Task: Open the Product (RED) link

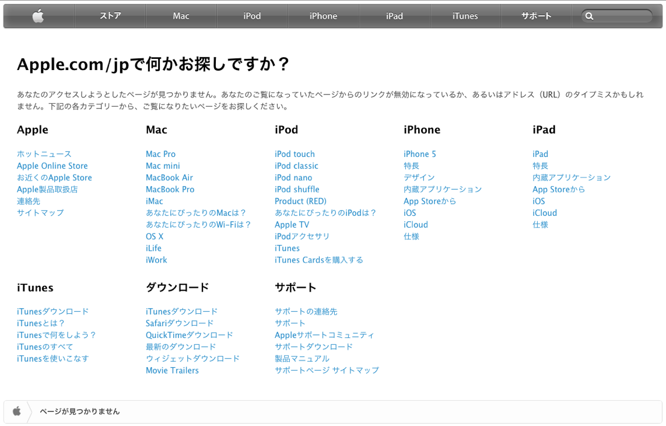Action: [x=300, y=201]
